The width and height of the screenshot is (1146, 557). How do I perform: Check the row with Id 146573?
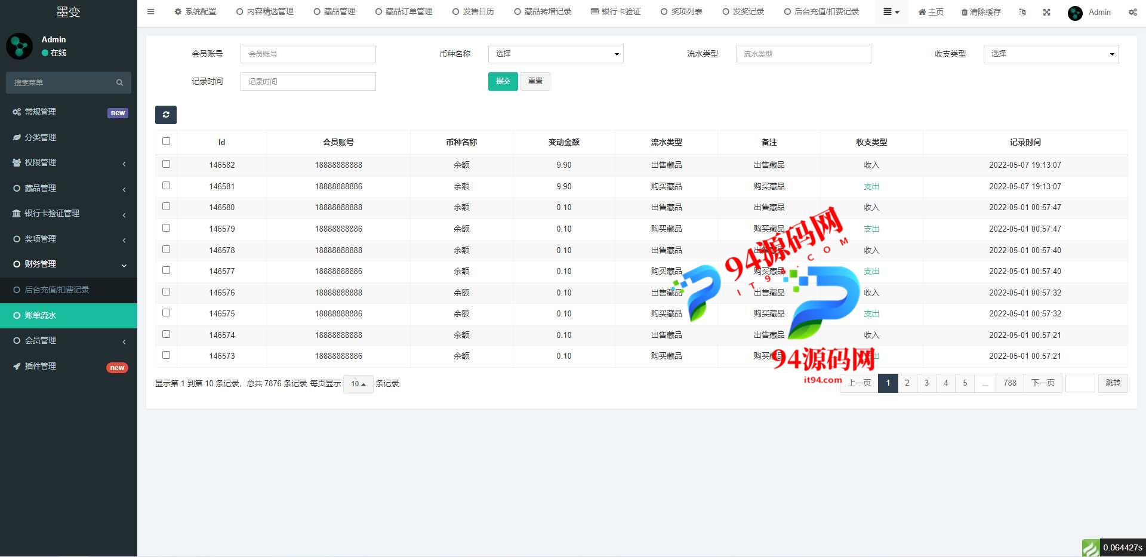(166, 355)
